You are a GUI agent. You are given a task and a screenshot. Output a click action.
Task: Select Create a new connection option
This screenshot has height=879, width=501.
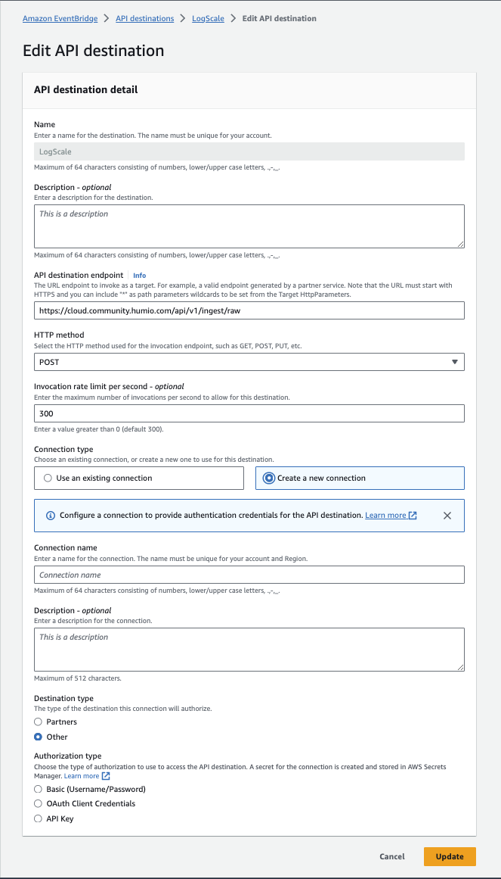[x=268, y=478]
